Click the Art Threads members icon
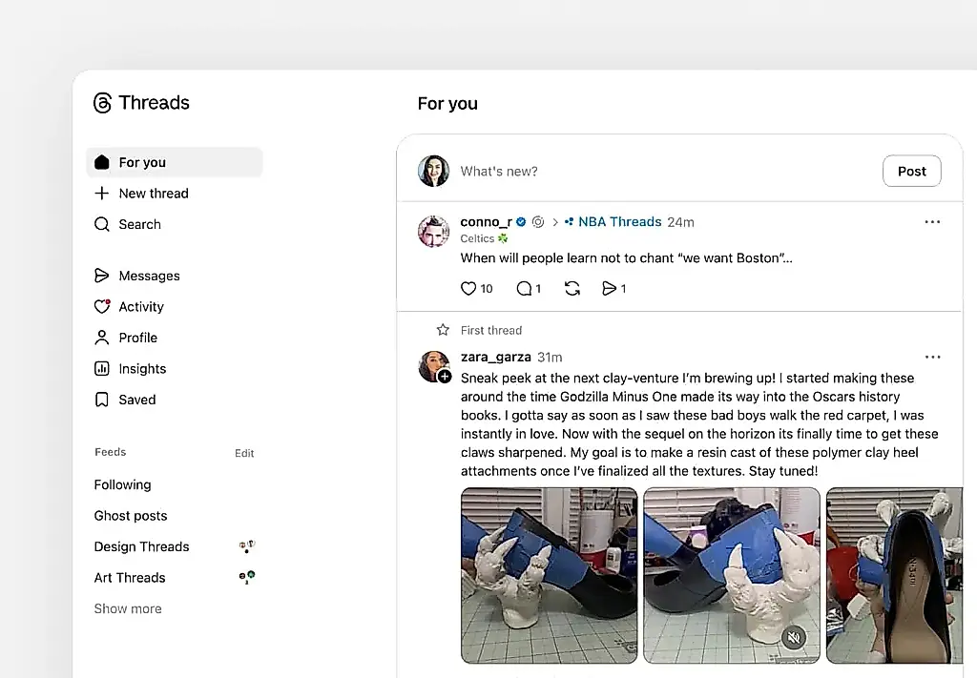 (247, 578)
